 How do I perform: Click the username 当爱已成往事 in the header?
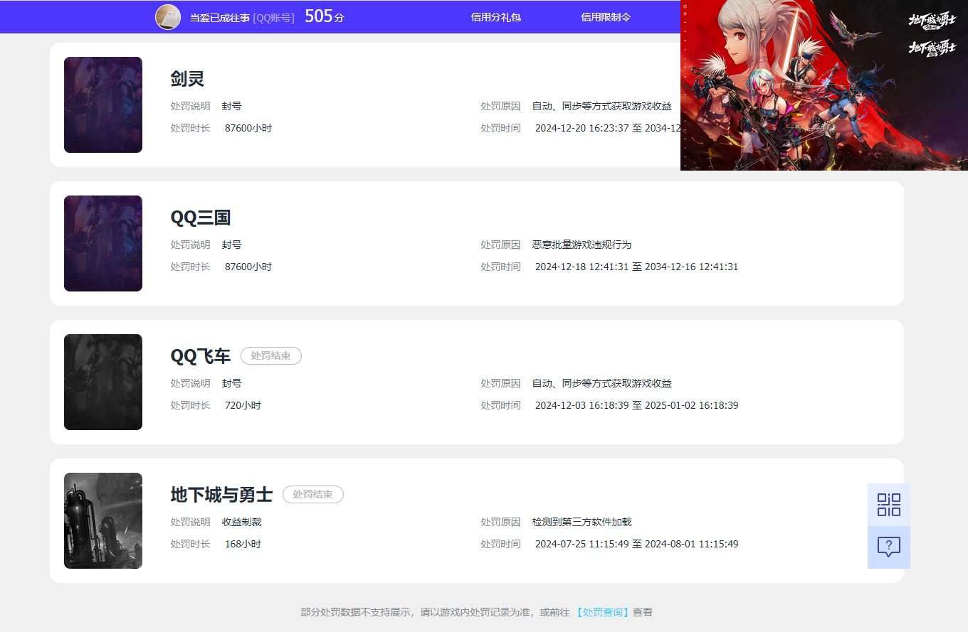[220, 18]
